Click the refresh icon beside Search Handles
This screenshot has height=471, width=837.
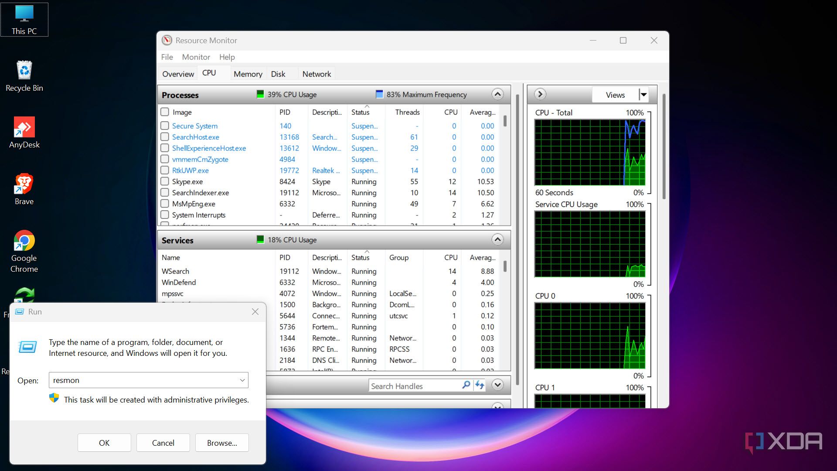480,385
